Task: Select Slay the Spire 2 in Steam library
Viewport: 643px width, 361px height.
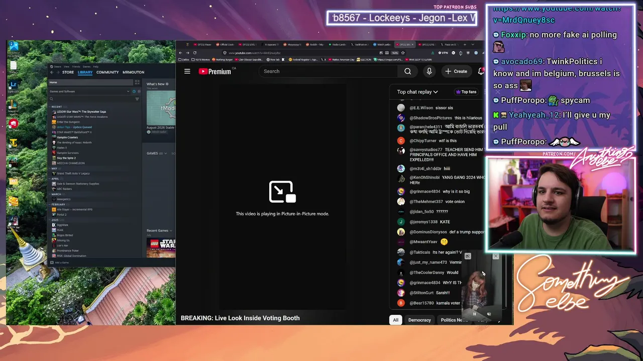Action: (66, 158)
